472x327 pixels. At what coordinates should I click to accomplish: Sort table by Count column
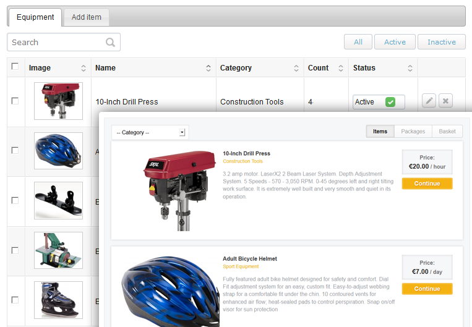pos(341,68)
